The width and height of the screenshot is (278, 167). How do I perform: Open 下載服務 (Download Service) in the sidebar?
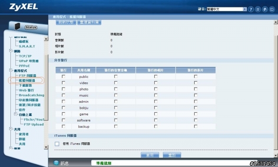click(25, 85)
